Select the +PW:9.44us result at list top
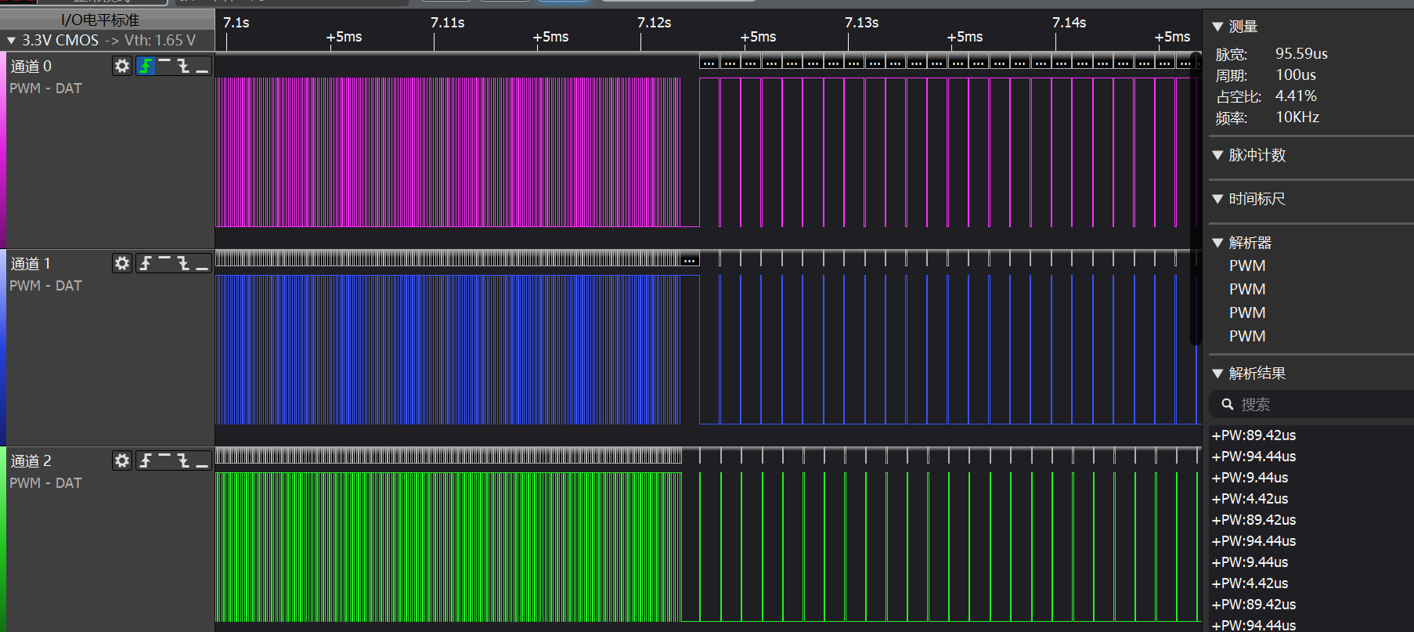1414x632 pixels. tap(1250, 478)
